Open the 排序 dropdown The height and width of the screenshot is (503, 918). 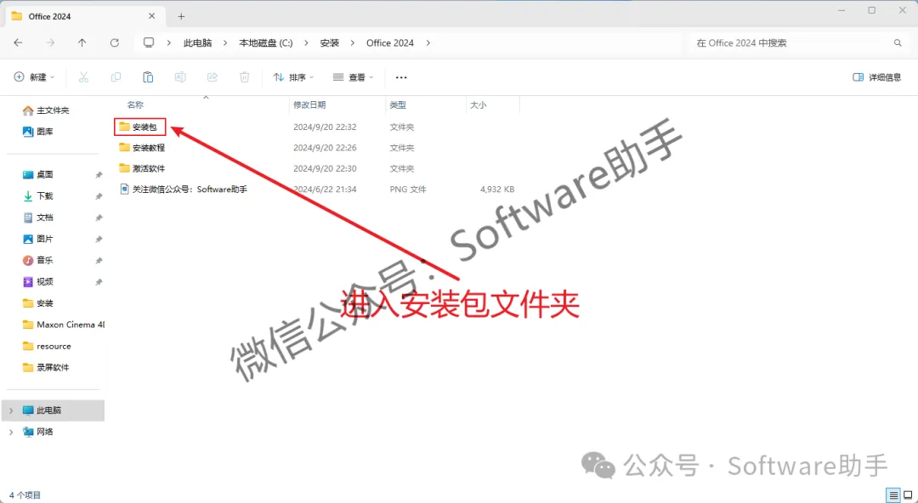(x=294, y=77)
